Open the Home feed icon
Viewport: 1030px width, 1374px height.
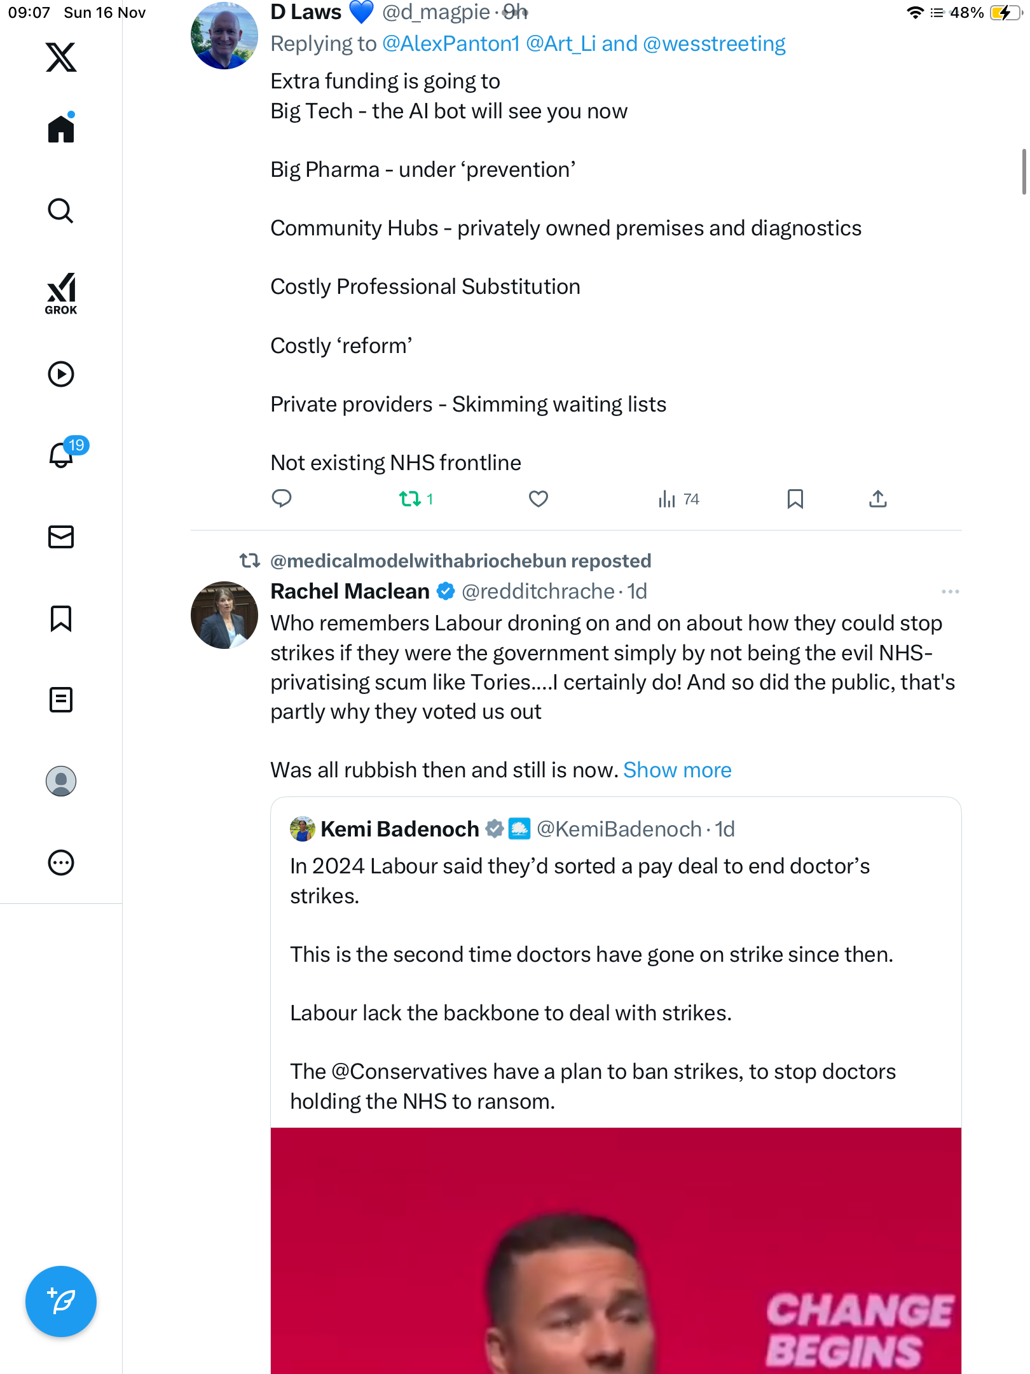click(x=61, y=129)
